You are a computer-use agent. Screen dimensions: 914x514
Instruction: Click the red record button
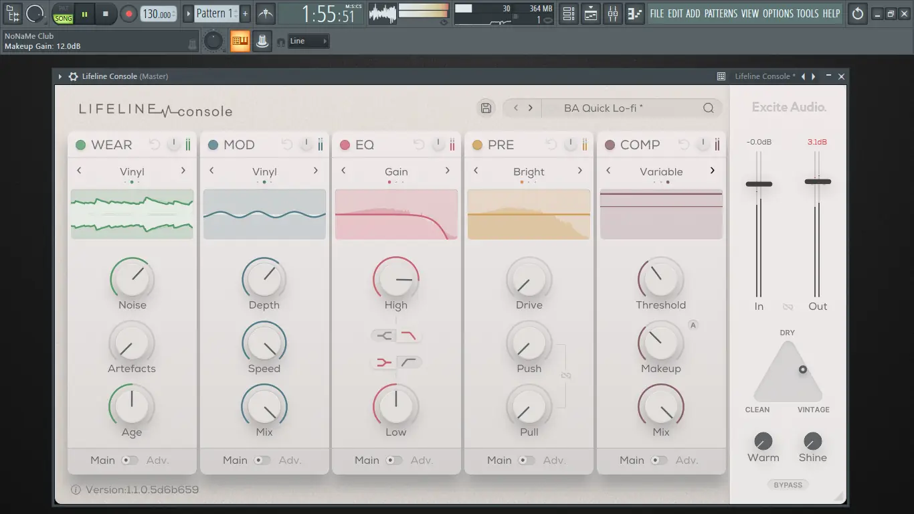(128, 13)
